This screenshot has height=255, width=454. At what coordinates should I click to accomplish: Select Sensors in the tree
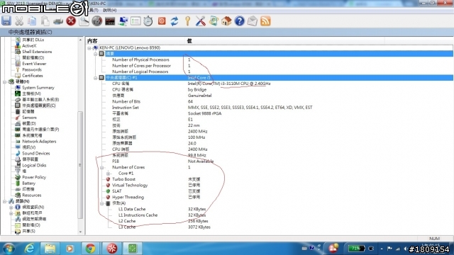click(29, 118)
